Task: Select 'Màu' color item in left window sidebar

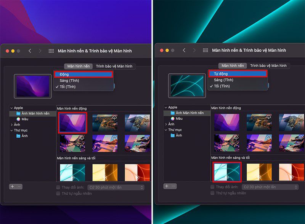Action: tap(22, 119)
